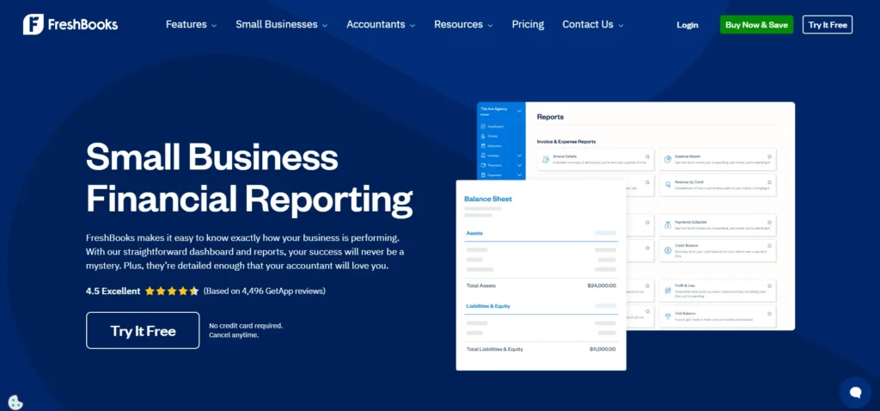Image resolution: width=880 pixels, height=411 pixels.
Task: Click the Invoice & Expense Reports heading
Action: (566, 142)
